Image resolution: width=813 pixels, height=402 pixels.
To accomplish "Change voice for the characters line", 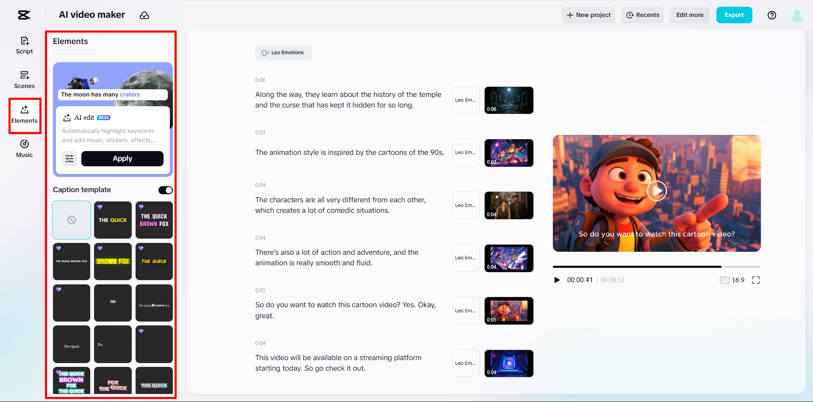I will click(466, 205).
